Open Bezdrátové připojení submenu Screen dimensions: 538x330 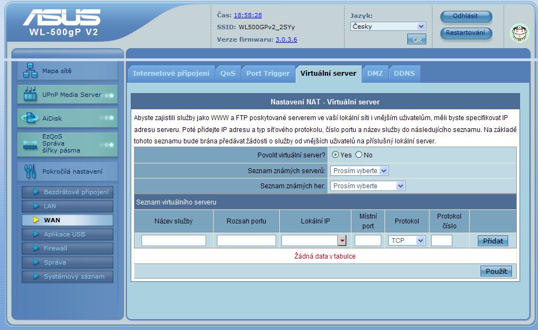click(68, 192)
